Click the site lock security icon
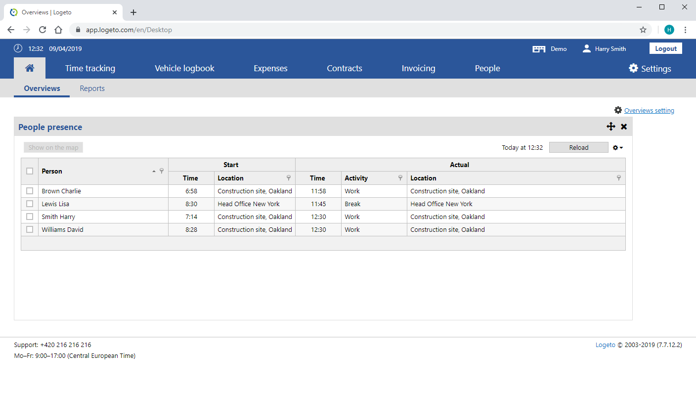Image resolution: width=696 pixels, height=394 pixels. pyautogui.click(x=78, y=30)
